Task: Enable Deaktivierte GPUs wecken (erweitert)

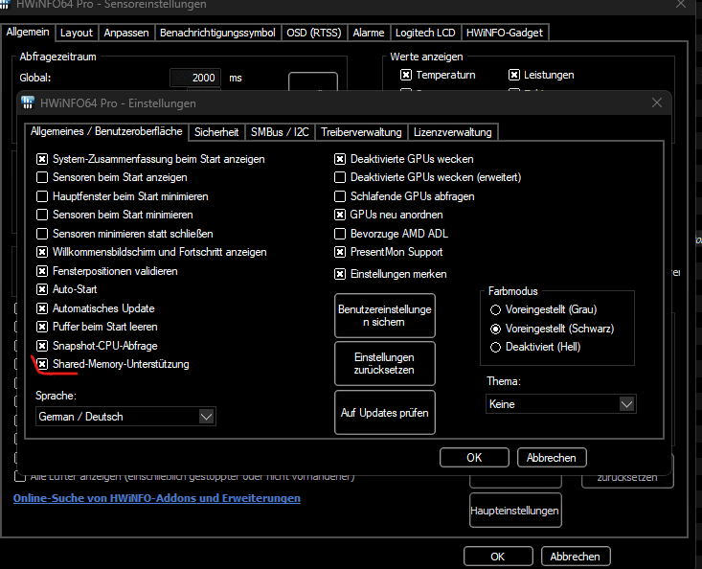Action: 340,177
